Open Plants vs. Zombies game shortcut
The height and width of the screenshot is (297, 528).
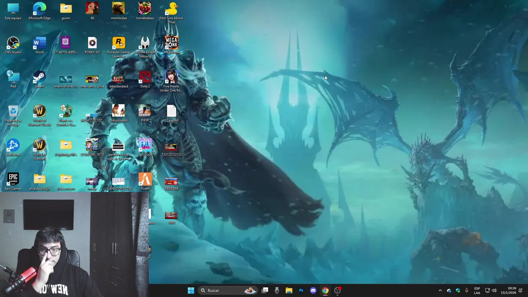(66, 115)
